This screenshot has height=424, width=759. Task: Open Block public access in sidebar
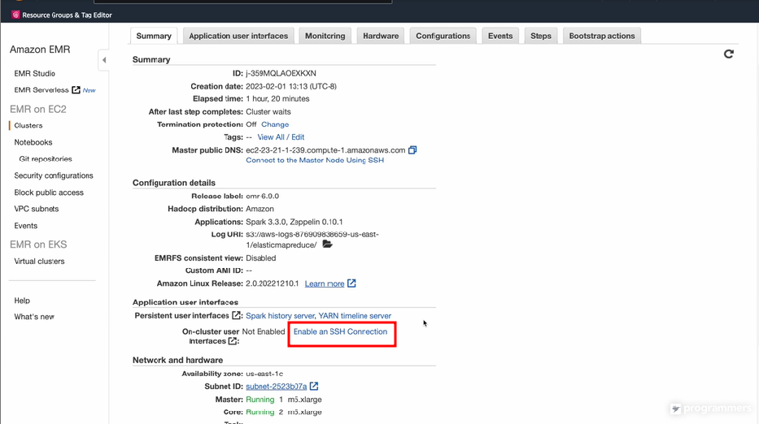click(49, 193)
